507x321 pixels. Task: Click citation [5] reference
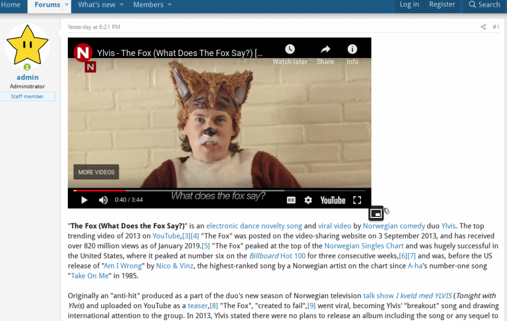[205, 246]
